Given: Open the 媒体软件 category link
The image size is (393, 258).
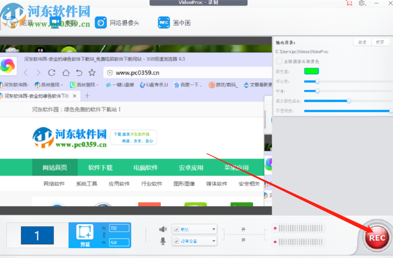Looking at the screenshot, I should pos(217,184).
